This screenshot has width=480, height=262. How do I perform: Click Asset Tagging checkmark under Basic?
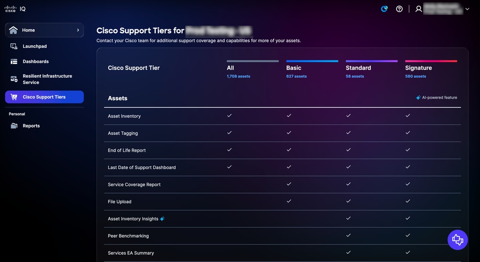pos(289,133)
